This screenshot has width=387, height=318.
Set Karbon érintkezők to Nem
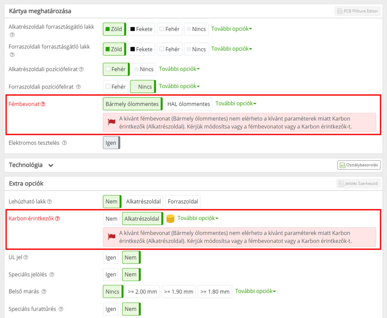coord(111,219)
